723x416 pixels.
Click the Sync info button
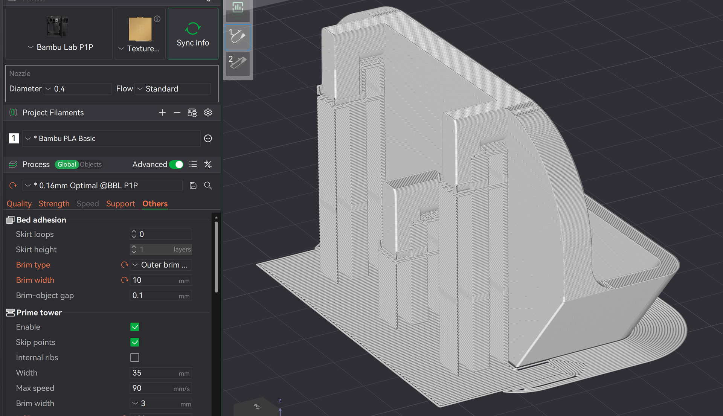pos(193,34)
